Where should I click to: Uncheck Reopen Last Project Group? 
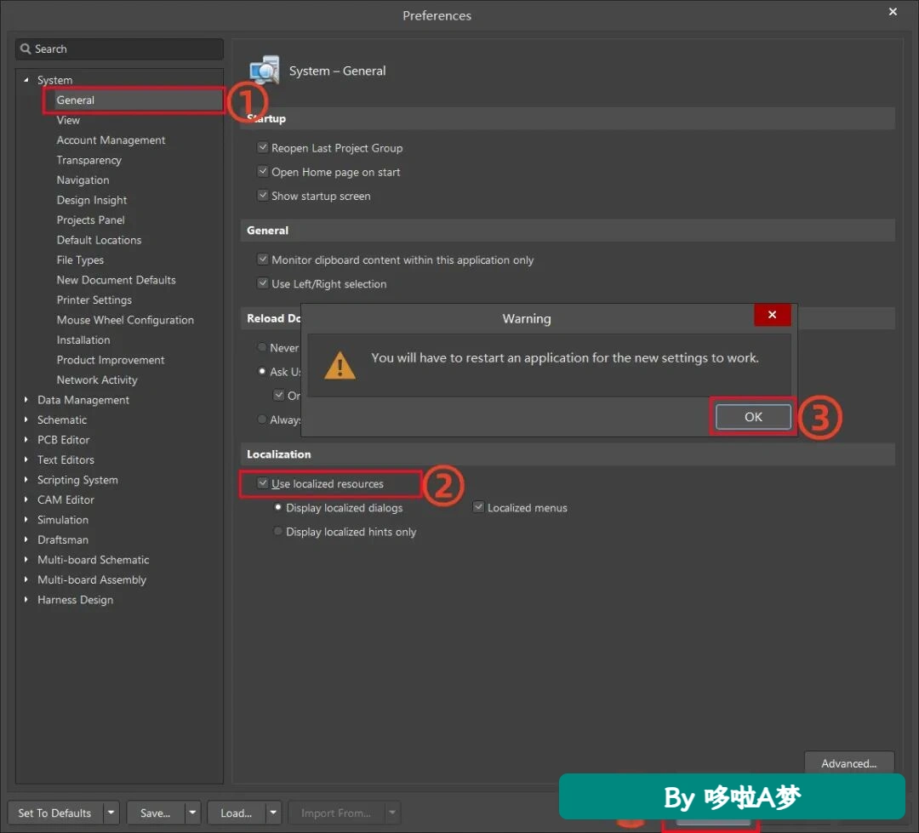point(263,147)
